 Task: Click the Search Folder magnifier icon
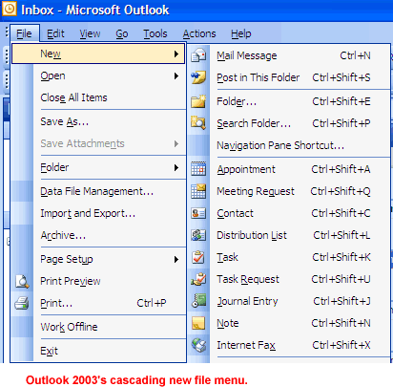tap(198, 123)
